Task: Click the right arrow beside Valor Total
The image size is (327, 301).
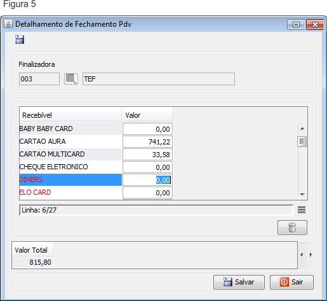Action: (x=310, y=255)
